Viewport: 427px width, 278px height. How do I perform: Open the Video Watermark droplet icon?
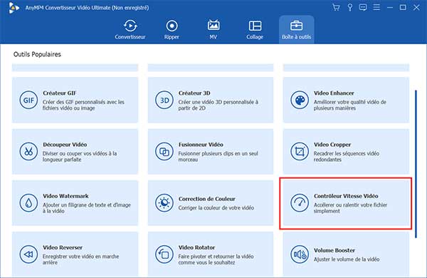pyautogui.click(x=28, y=203)
